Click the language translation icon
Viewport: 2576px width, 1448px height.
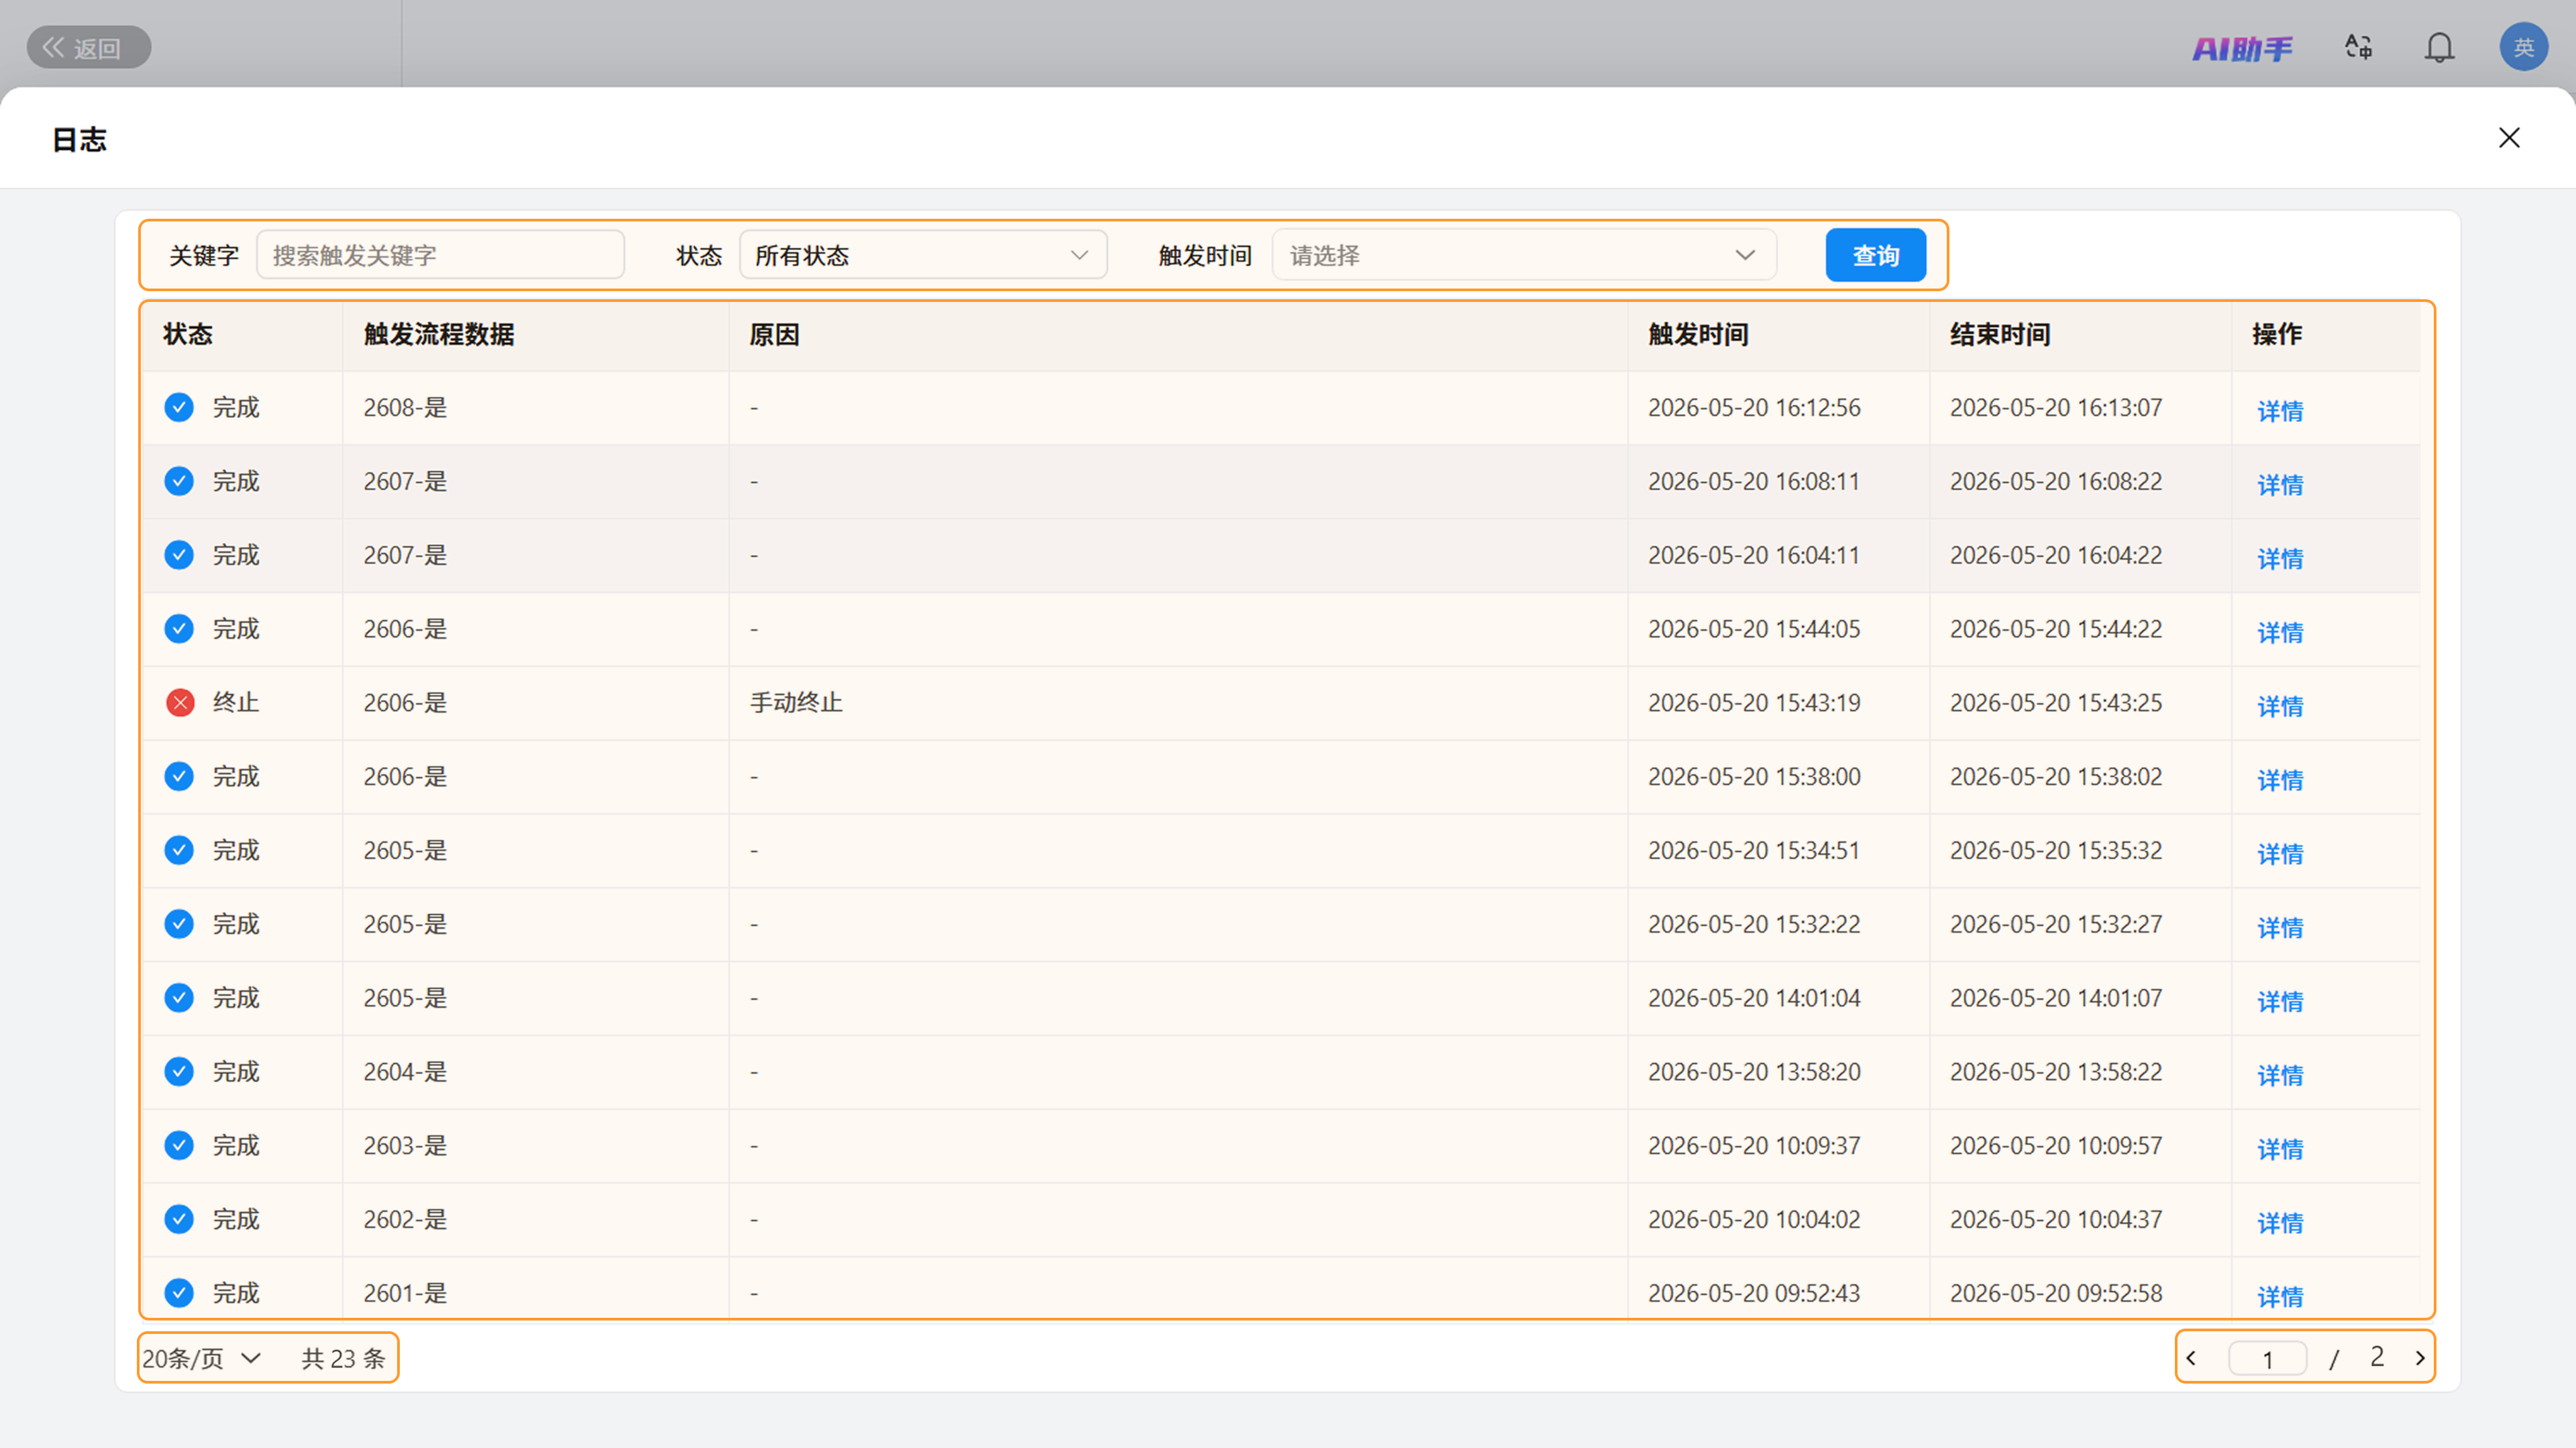pyautogui.click(x=2358, y=47)
